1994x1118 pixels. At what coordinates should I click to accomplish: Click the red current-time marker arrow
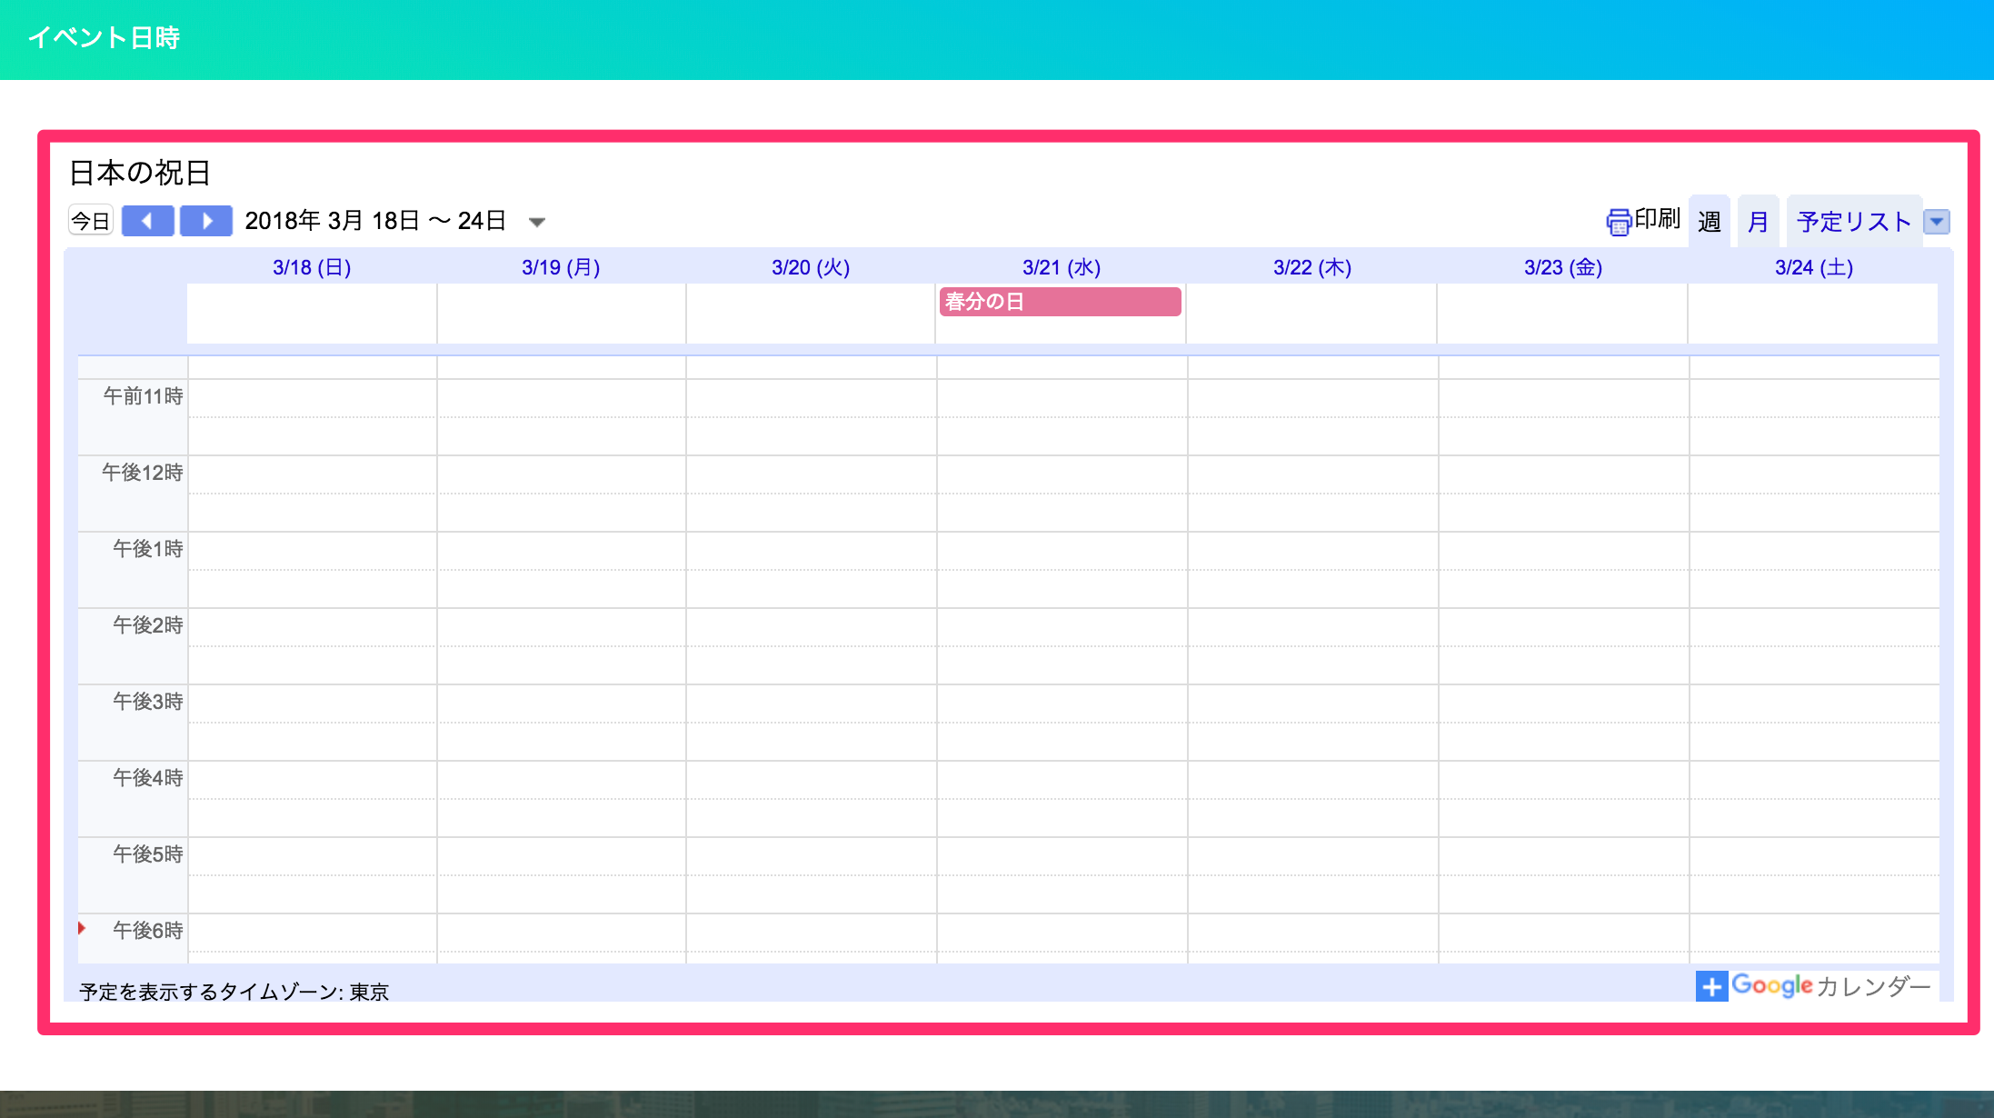click(x=82, y=928)
